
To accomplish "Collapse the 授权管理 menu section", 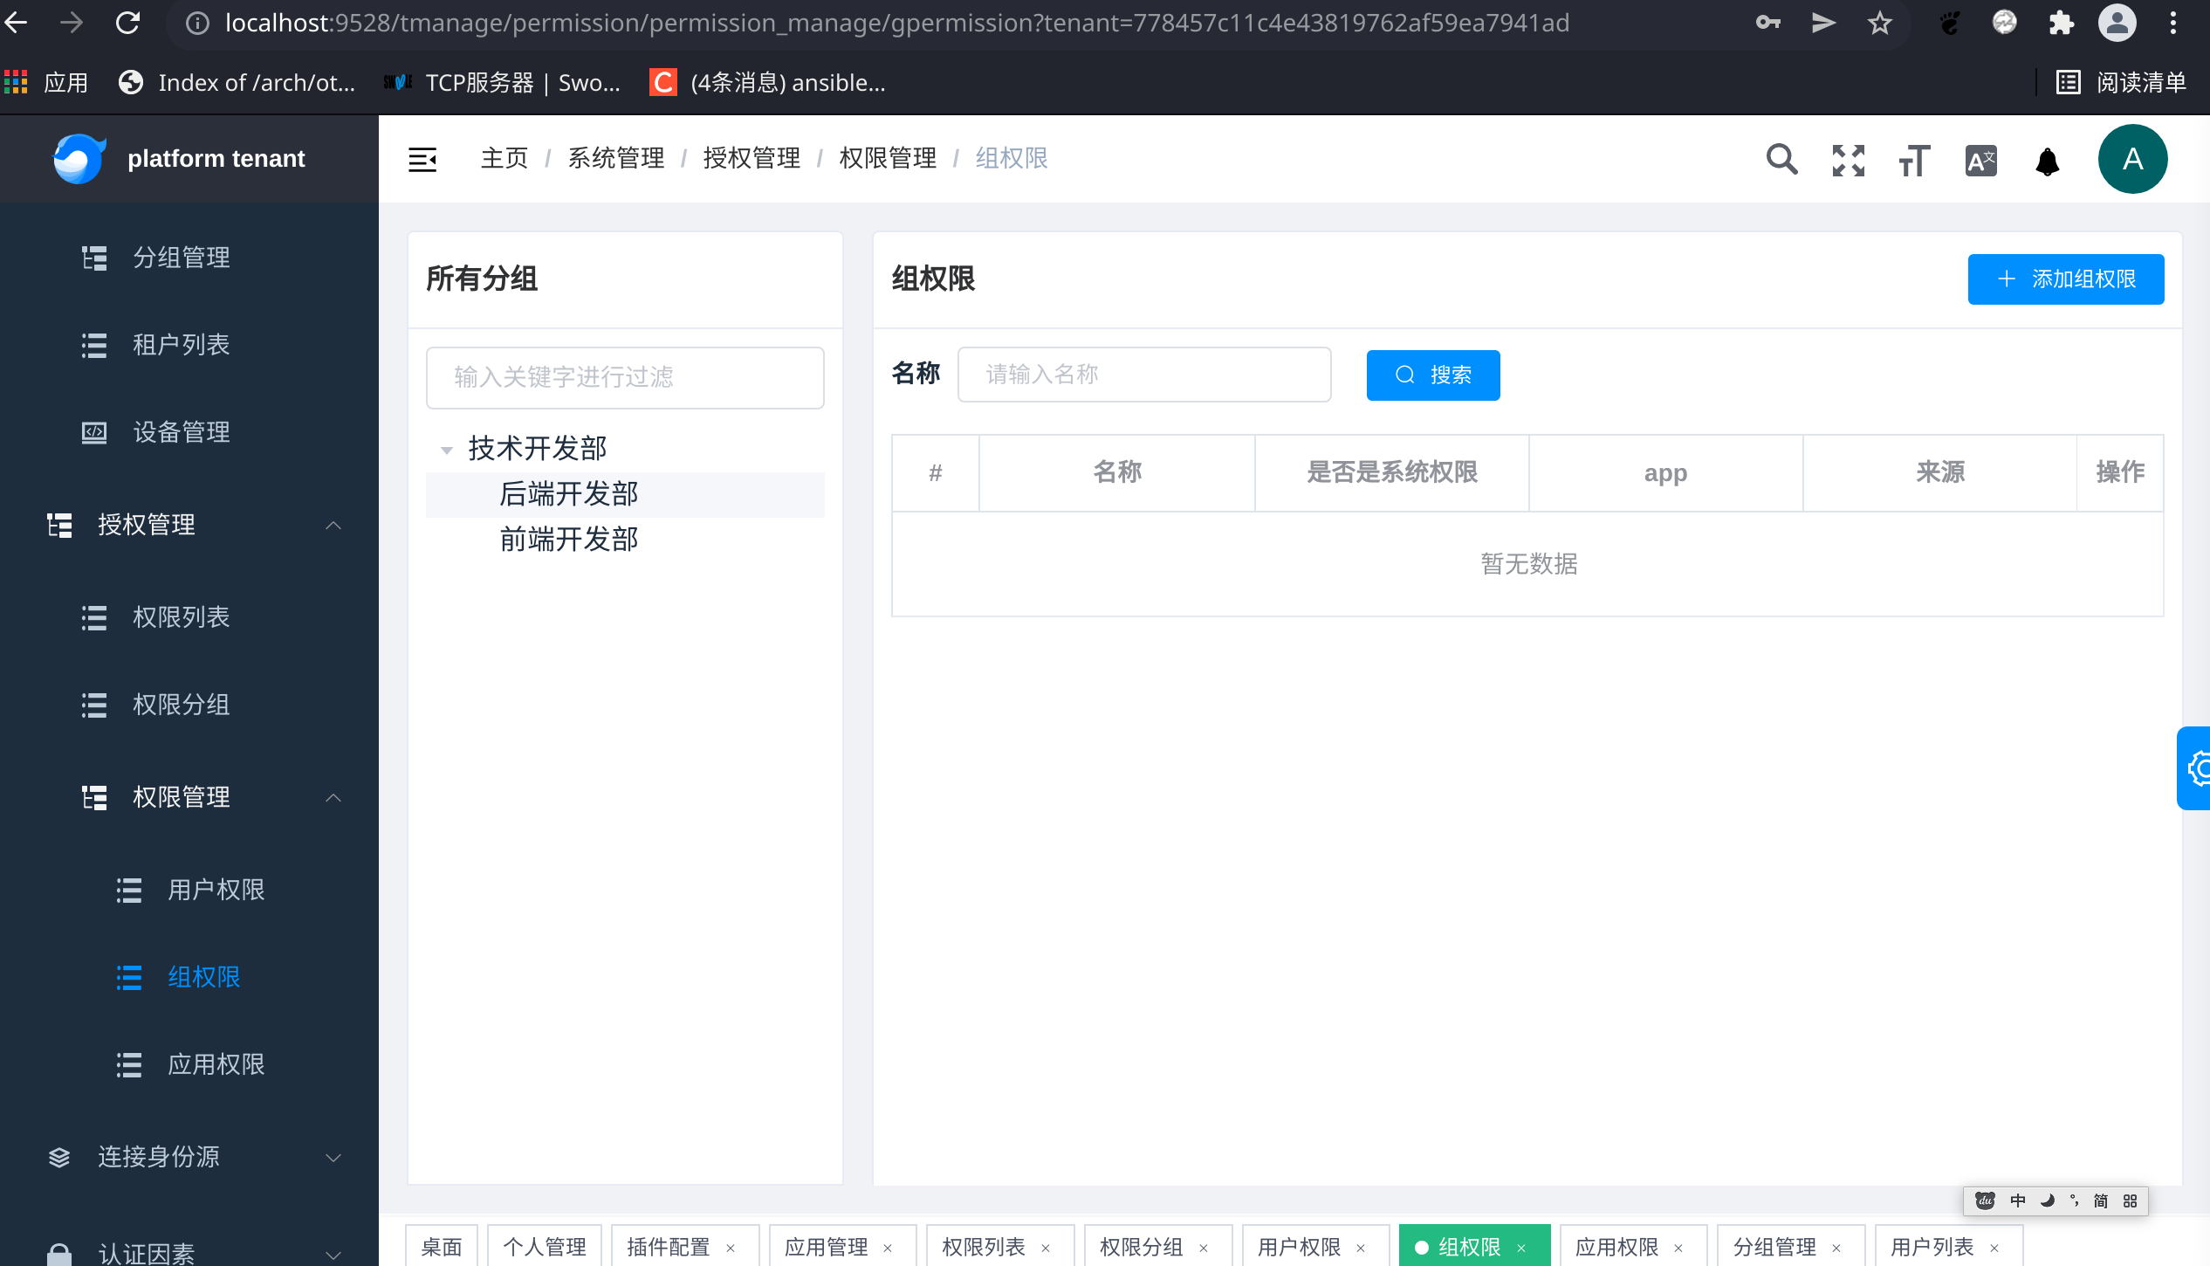I will coord(333,525).
